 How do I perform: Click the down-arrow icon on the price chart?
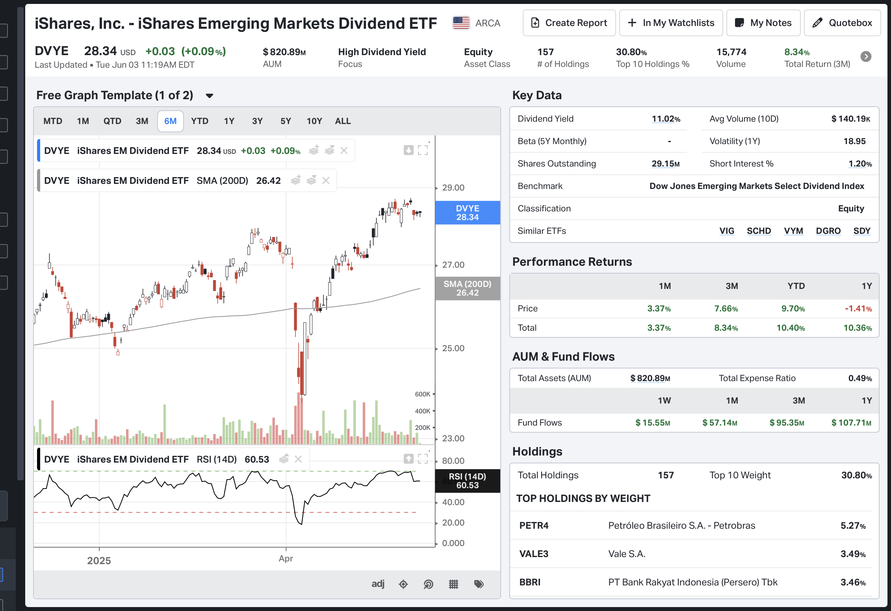(408, 150)
